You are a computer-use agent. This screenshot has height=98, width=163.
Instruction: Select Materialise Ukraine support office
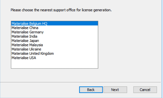[x=55, y=49]
